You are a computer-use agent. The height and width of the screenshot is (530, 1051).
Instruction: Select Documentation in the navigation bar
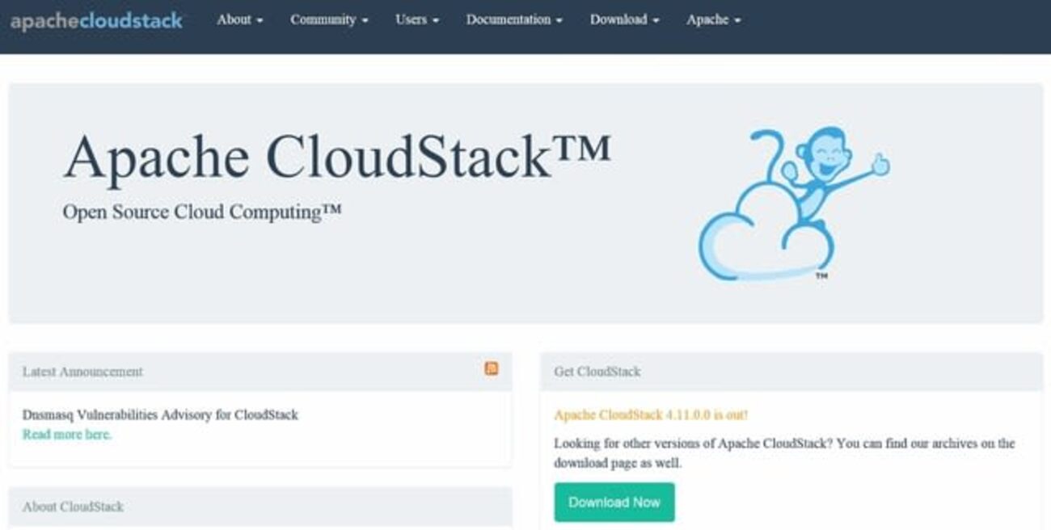click(x=515, y=20)
